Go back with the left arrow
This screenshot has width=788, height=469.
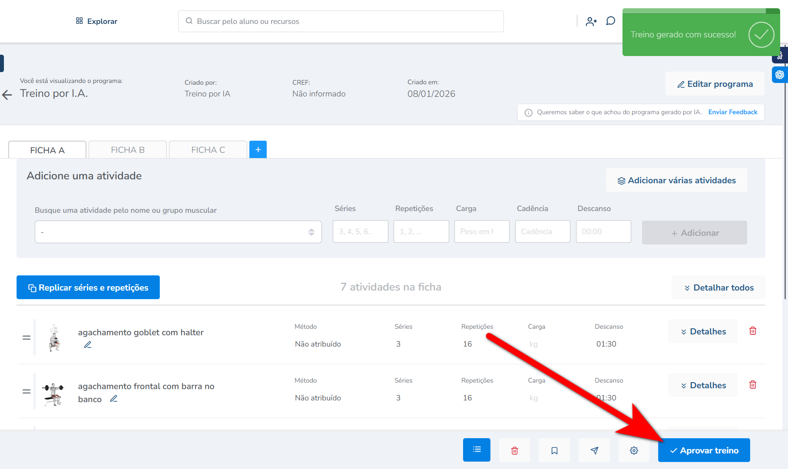(7, 95)
